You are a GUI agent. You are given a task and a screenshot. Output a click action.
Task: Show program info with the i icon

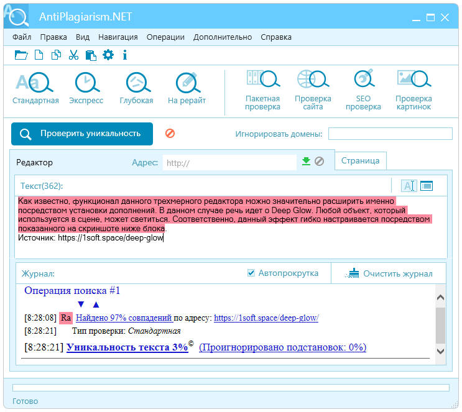(125, 55)
